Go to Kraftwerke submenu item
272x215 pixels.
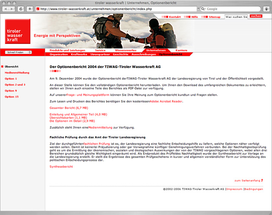coord(79,54)
